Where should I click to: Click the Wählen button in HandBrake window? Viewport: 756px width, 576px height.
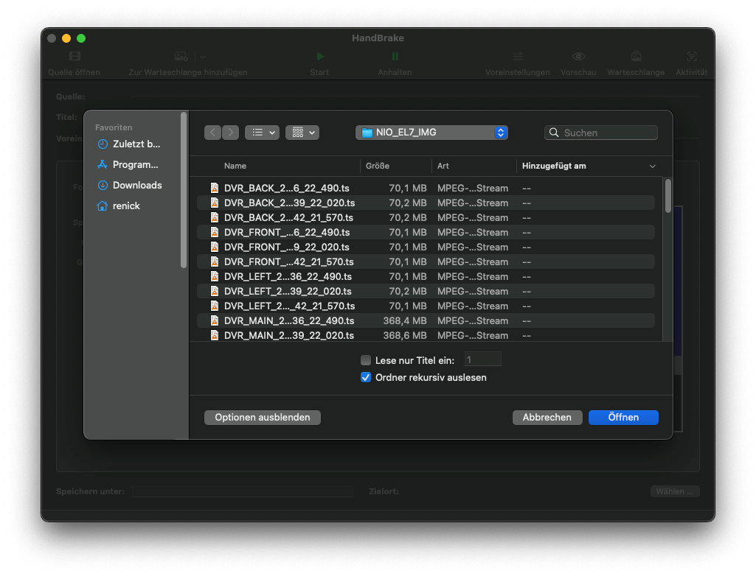(675, 491)
